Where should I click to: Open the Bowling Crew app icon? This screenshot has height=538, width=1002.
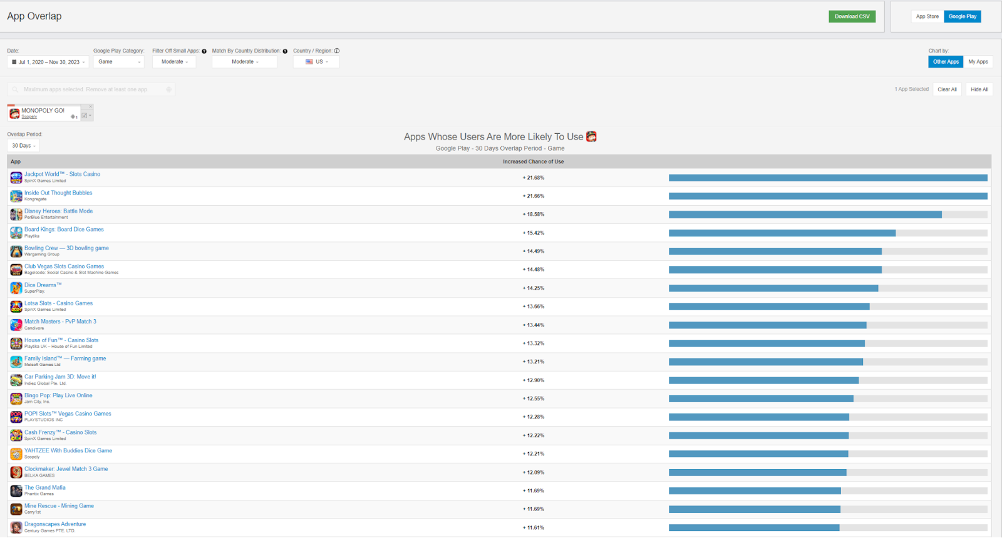coord(16,251)
